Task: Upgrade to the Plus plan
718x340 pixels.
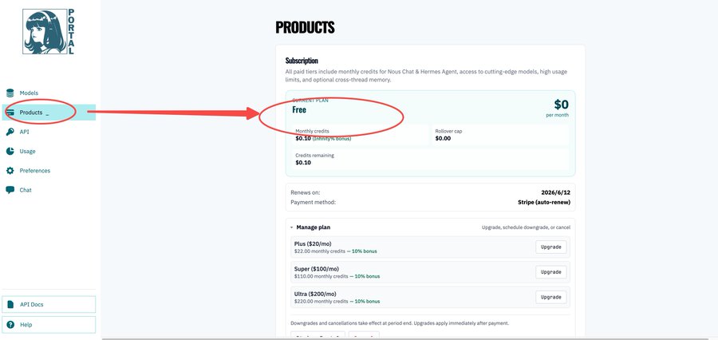Action: click(x=550, y=247)
